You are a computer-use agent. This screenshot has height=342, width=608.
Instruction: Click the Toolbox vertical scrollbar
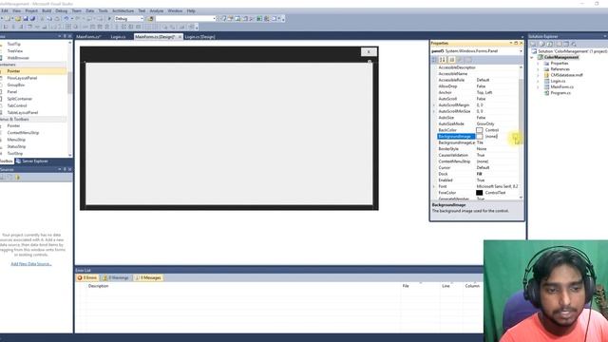(69, 99)
